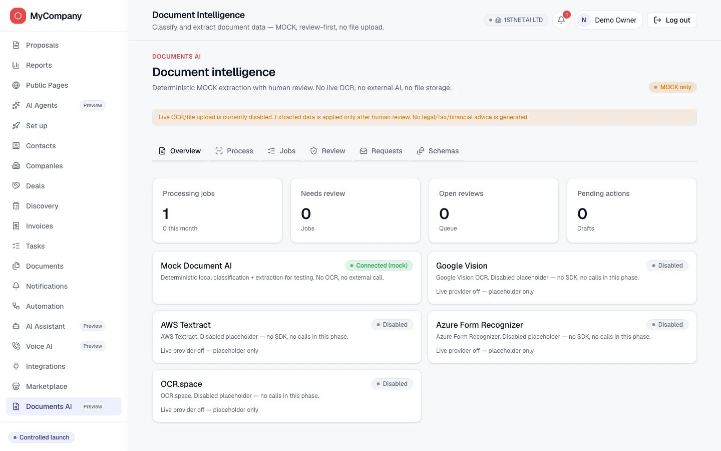Screen dimensions: 721x451
Task: Open the notifications bell icon
Action: point(561,20)
